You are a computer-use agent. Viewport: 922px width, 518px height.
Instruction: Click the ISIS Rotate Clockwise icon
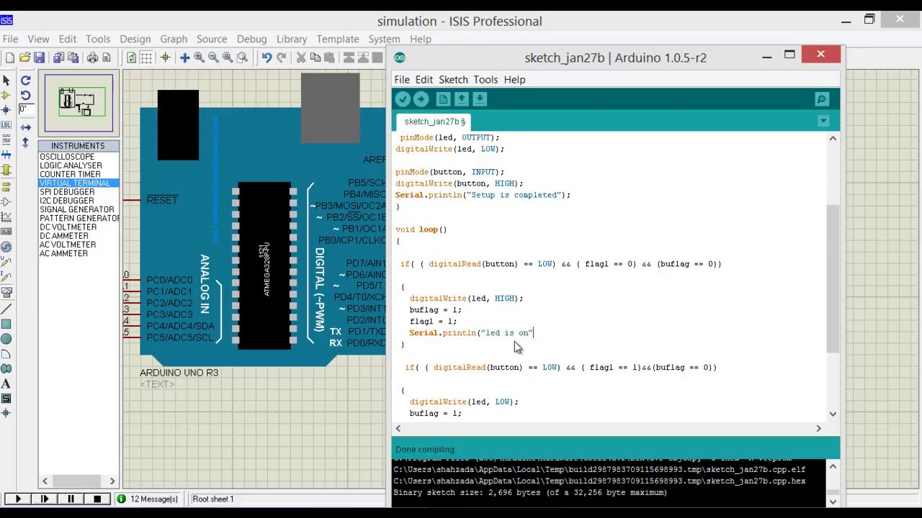25,81
